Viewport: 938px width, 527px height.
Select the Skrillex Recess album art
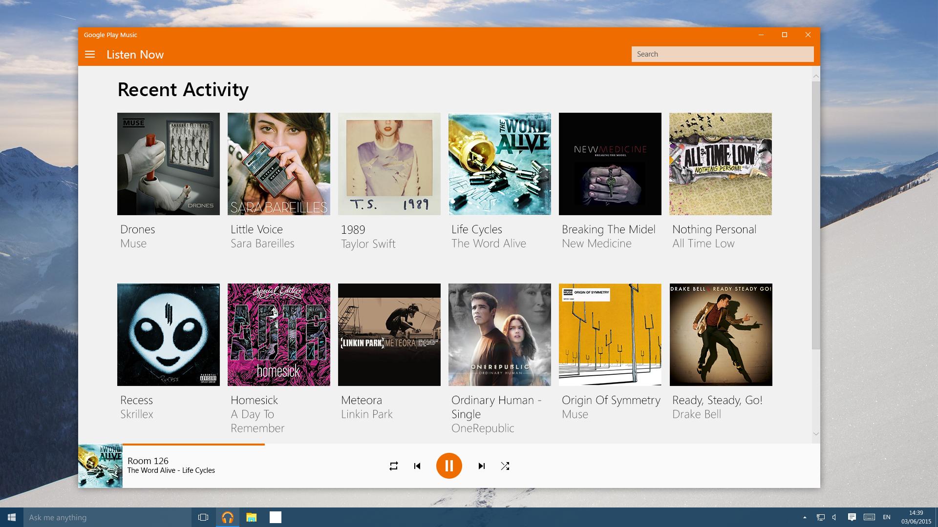tap(169, 335)
